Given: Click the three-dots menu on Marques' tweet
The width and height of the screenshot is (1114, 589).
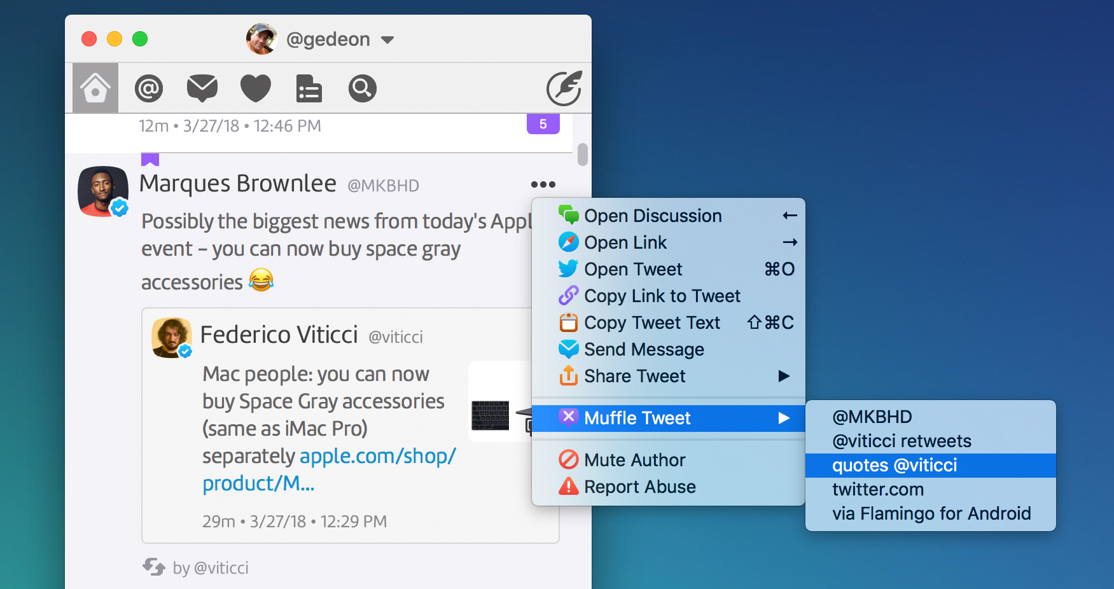Looking at the screenshot, I should click(x=543, y=184).
